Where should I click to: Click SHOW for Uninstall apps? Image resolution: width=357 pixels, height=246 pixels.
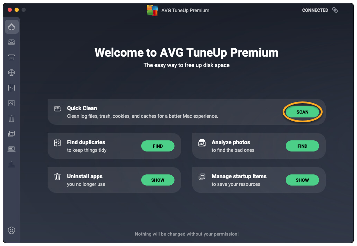[x=157, y=180]
